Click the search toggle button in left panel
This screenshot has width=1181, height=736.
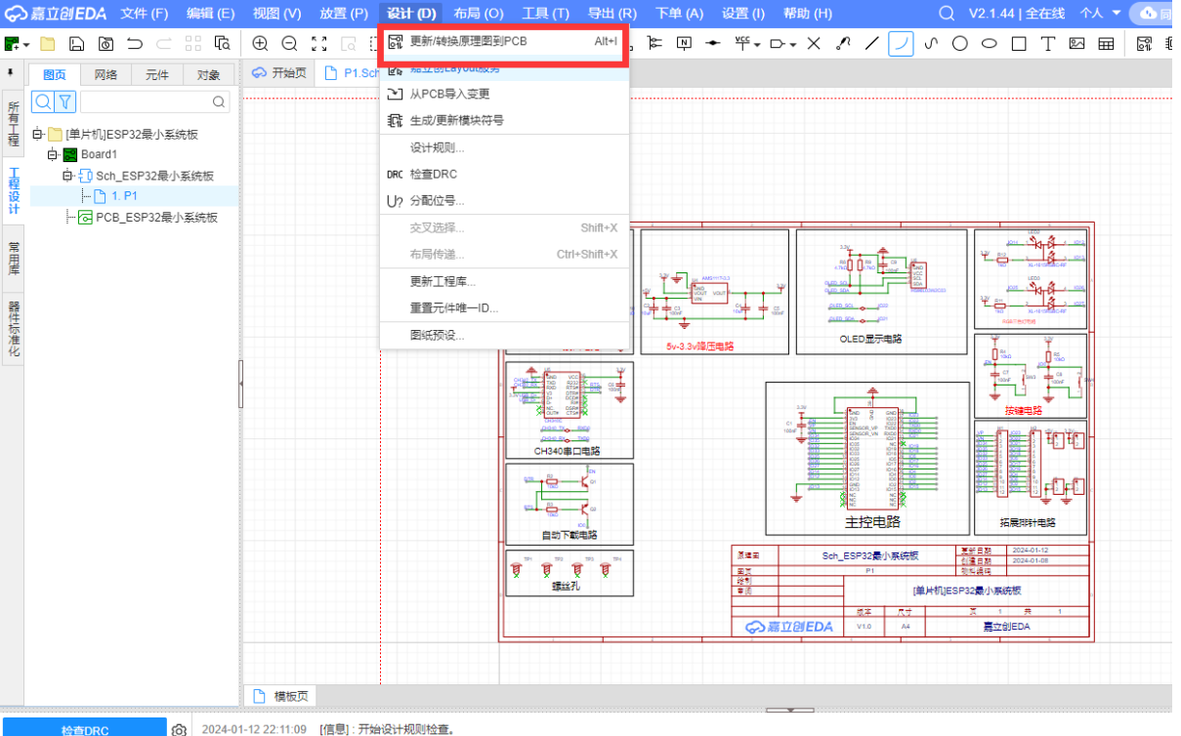tap(43, 102)
